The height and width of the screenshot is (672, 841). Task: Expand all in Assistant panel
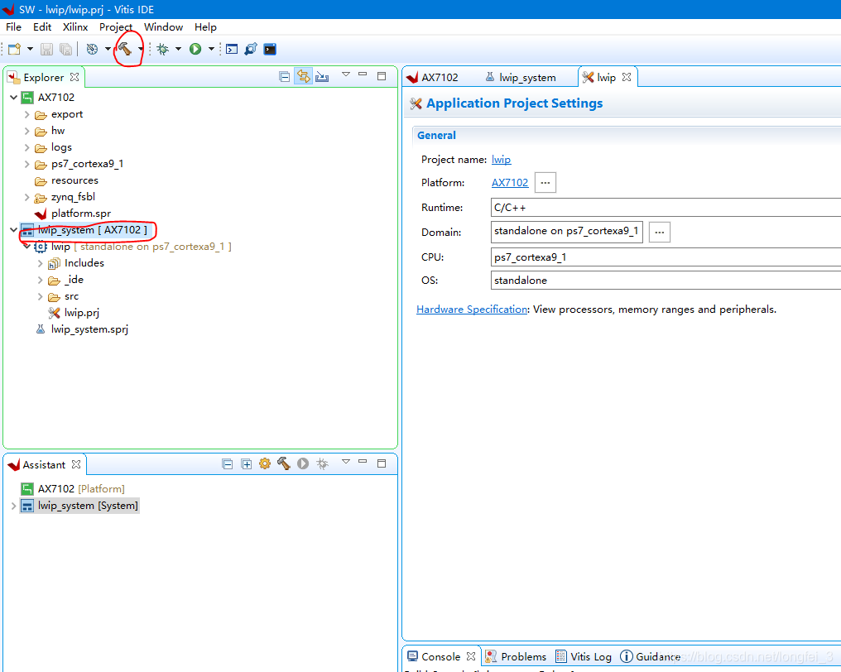tap(246, 464)
